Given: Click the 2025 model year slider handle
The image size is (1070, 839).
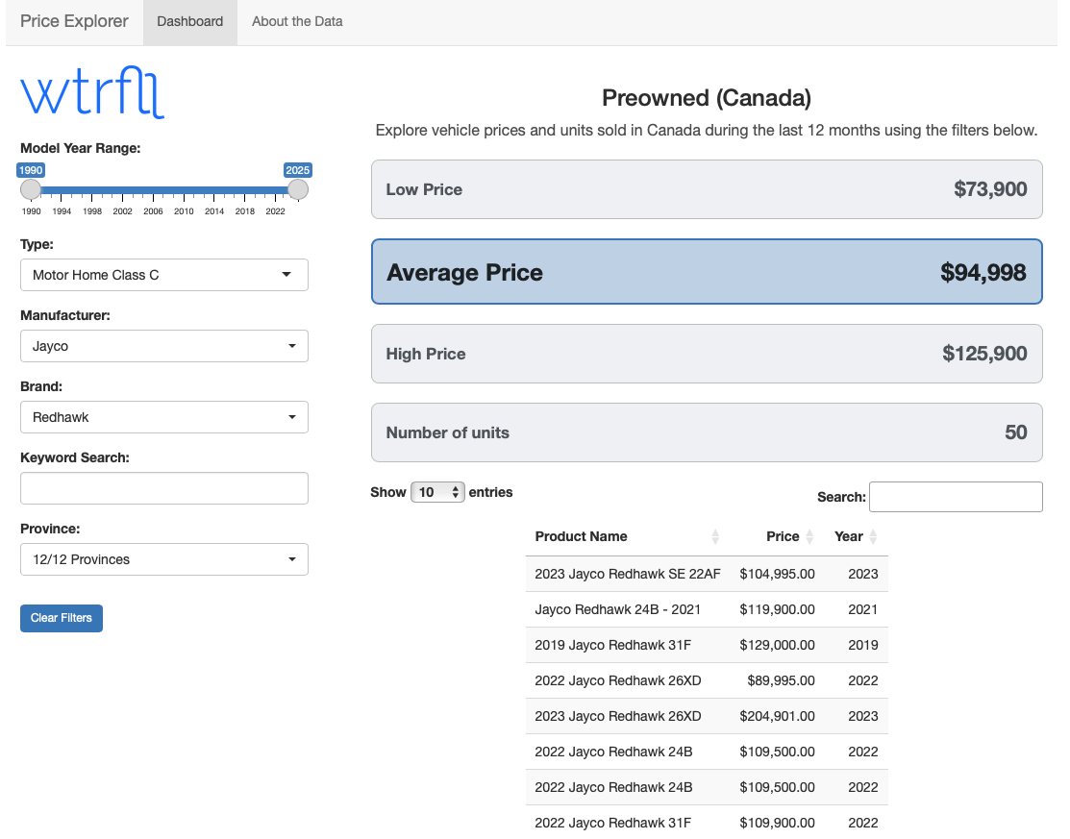Looking at the screenshot, I should point(298,189).
